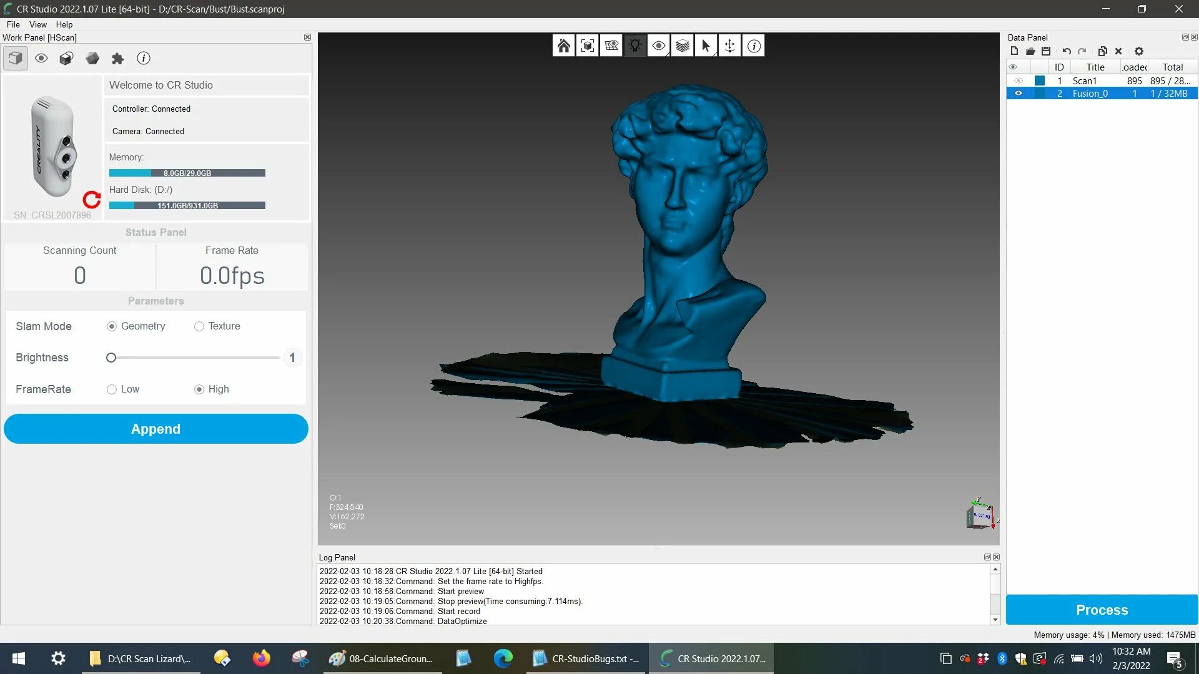Click the move/rotate axes icon
Screen dimensions: 1199x674
pyautogui.click(x=729, y=46)
